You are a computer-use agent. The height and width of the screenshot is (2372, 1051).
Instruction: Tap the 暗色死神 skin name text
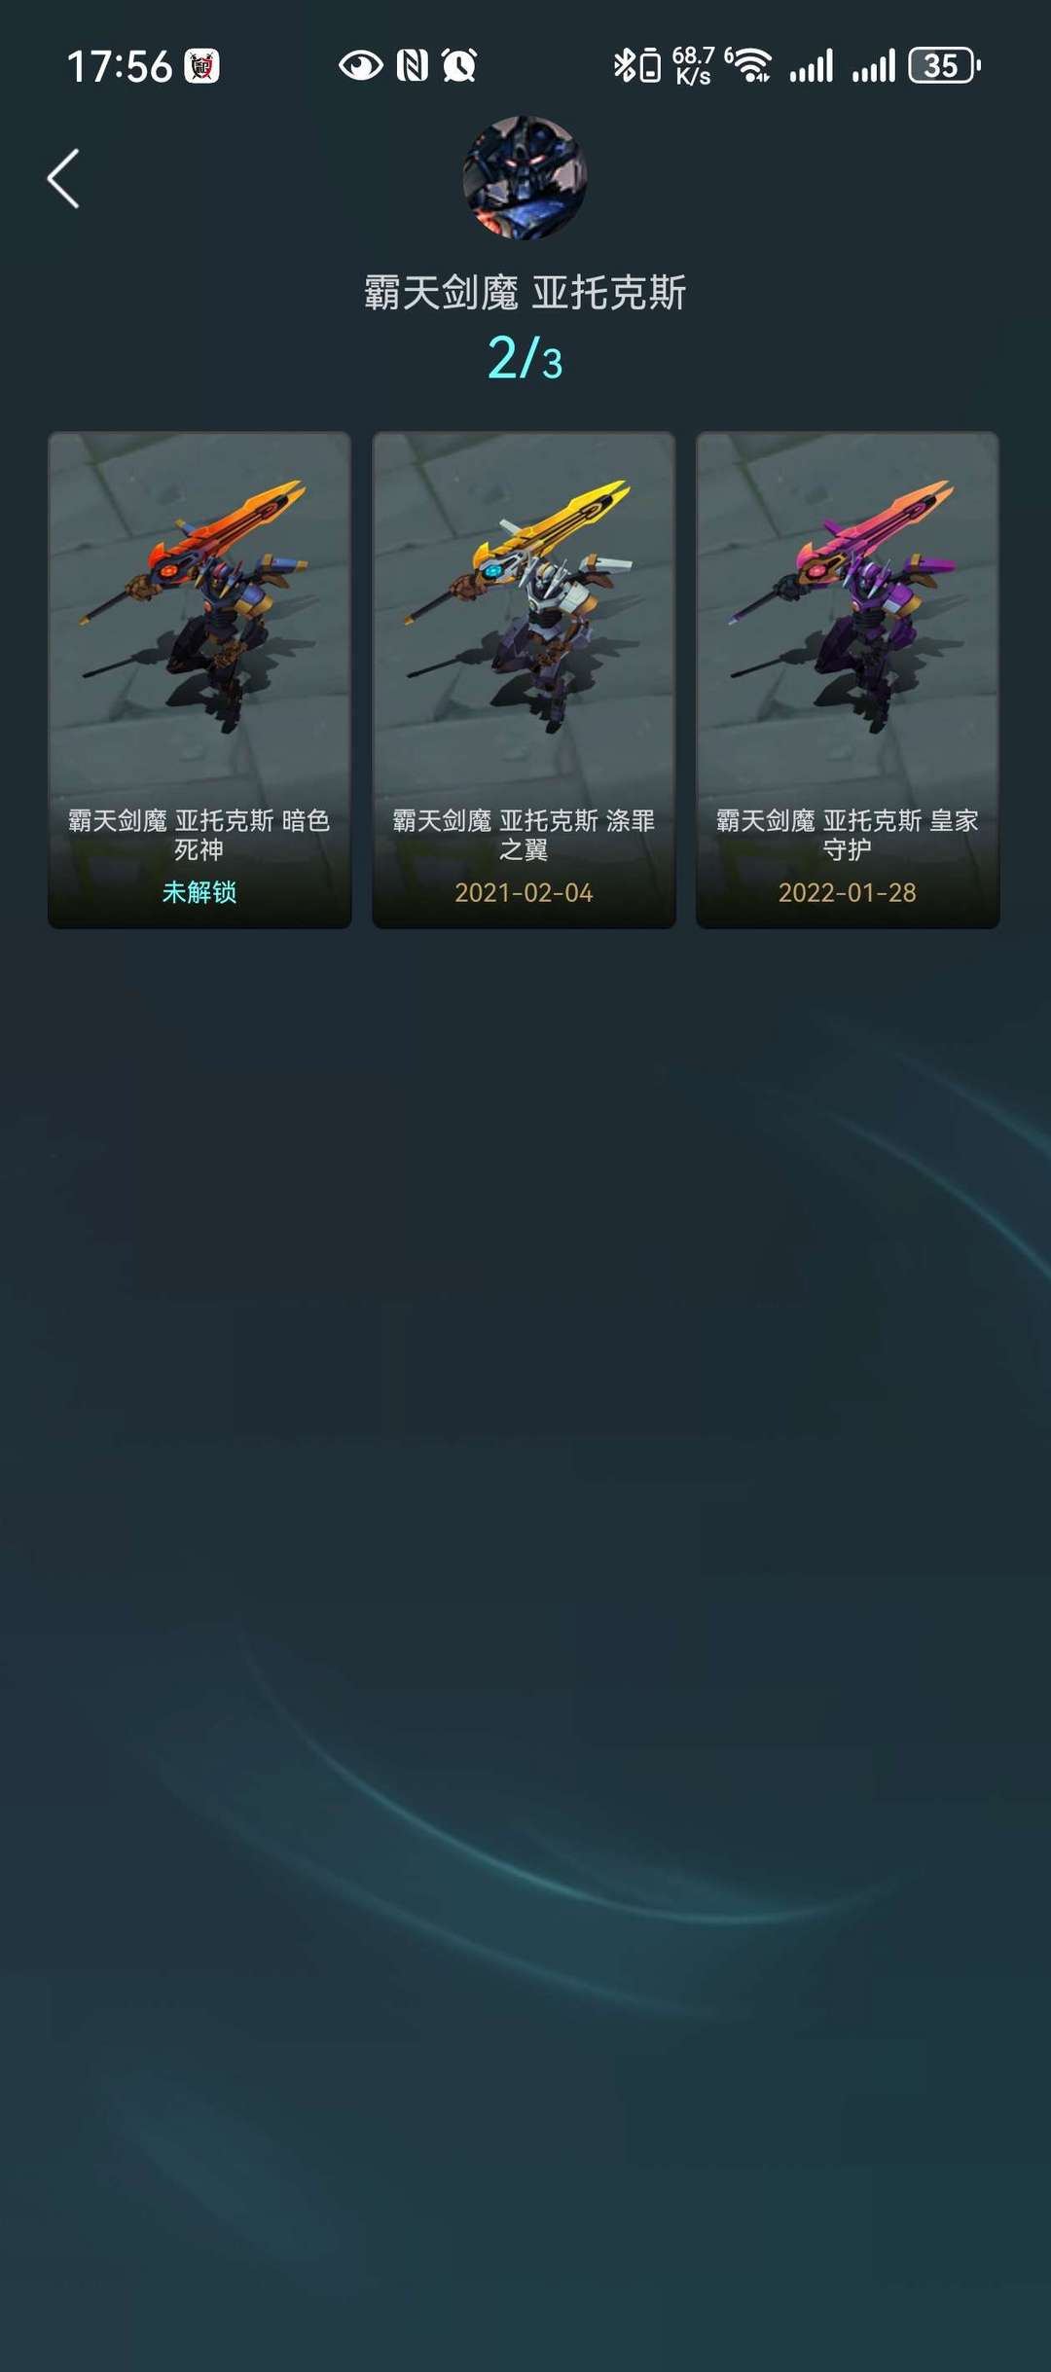(x=199, y=835)
